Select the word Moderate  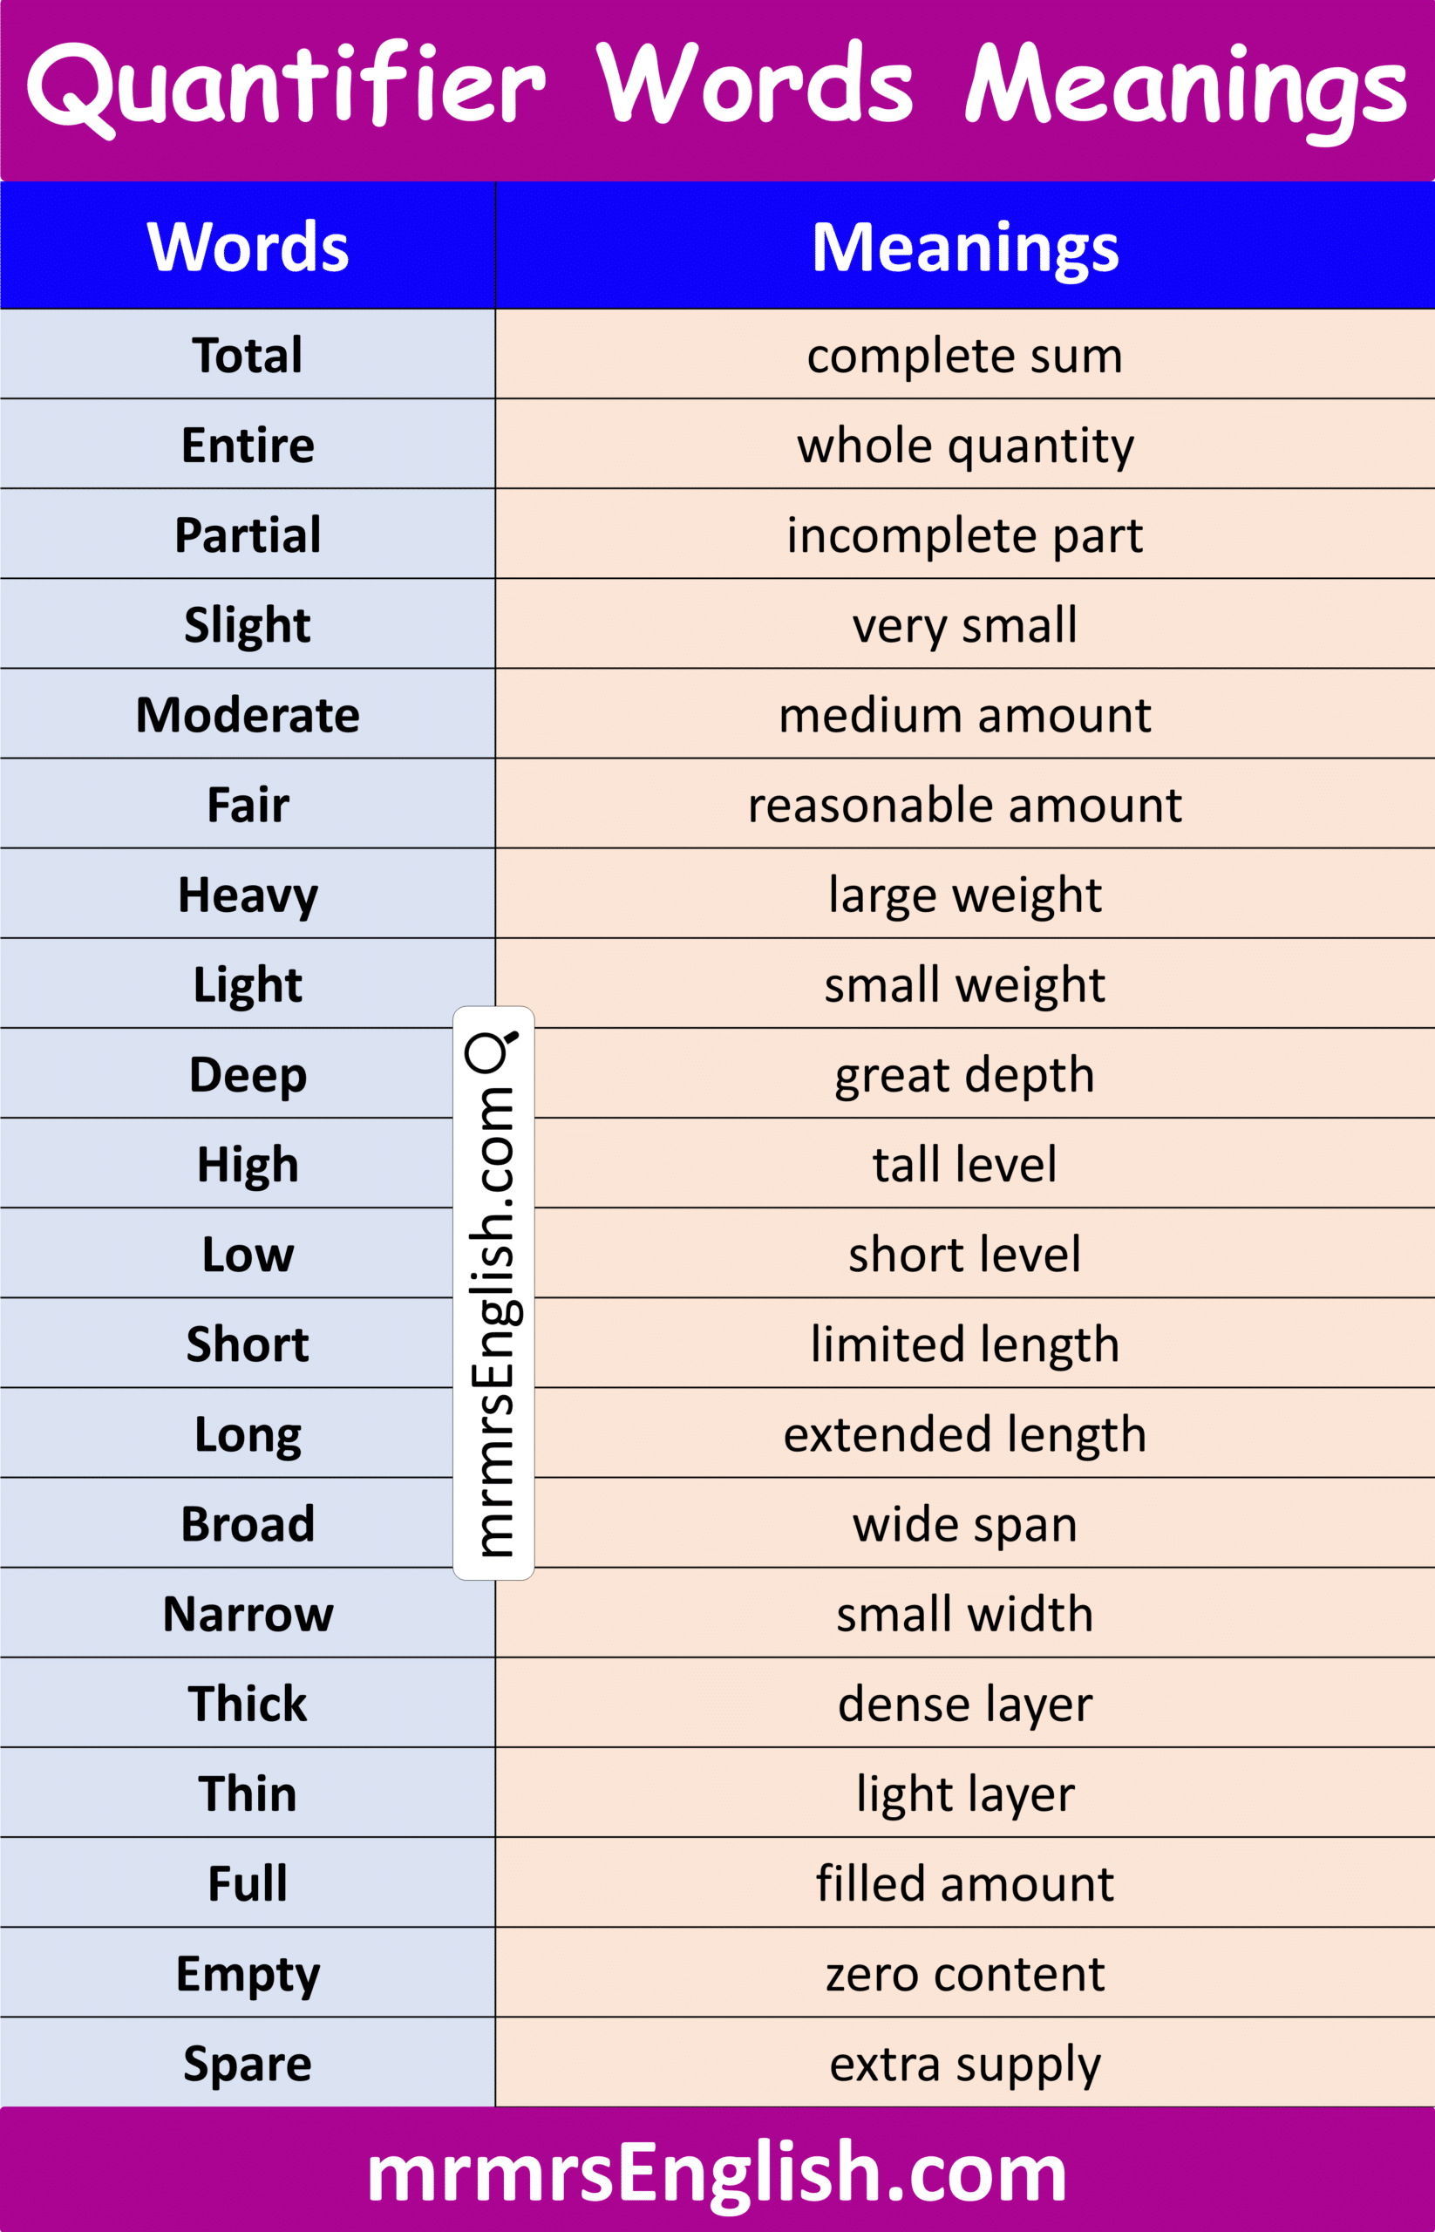(x=248, y=715)
